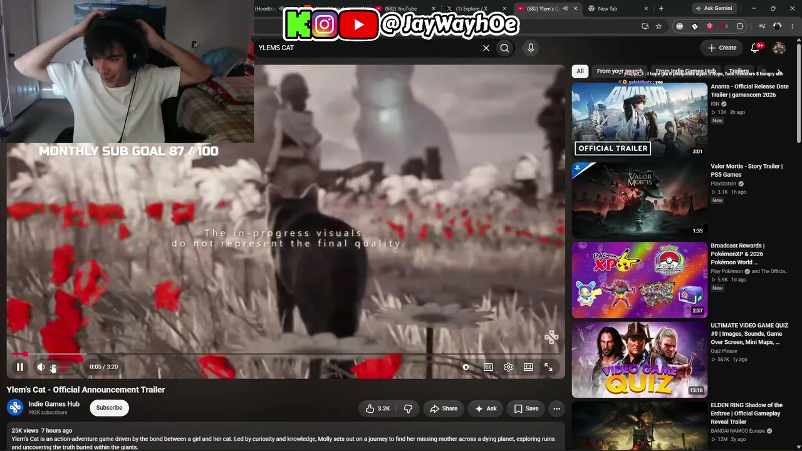Open the Chrome three-dot menu
Screen dimensions: 802x451
point(792,26)
